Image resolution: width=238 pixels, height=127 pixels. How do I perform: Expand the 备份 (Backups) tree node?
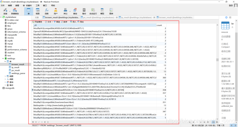(x=5, y=85)
